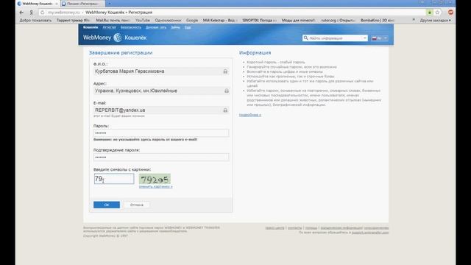Click the Copyright WebMoney footer text
The height and width of the screenshot is (265, 471).
105,236
